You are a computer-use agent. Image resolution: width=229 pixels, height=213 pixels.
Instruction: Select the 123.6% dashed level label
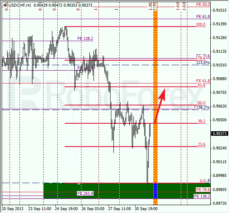coord(203,63)
